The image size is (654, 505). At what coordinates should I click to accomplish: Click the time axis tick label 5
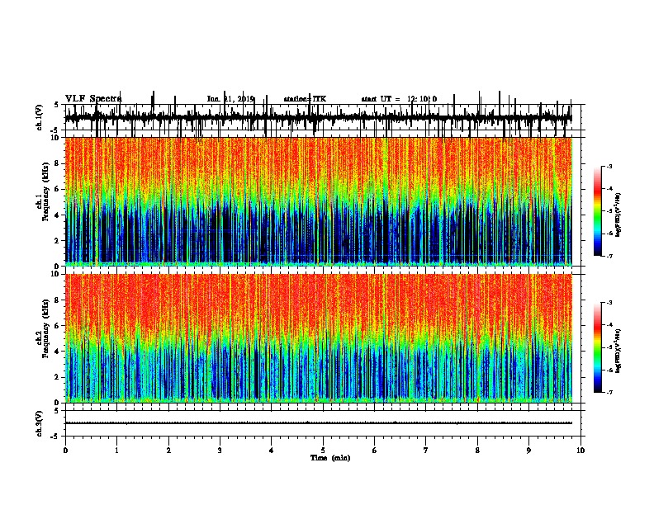(x=323, y=451)
